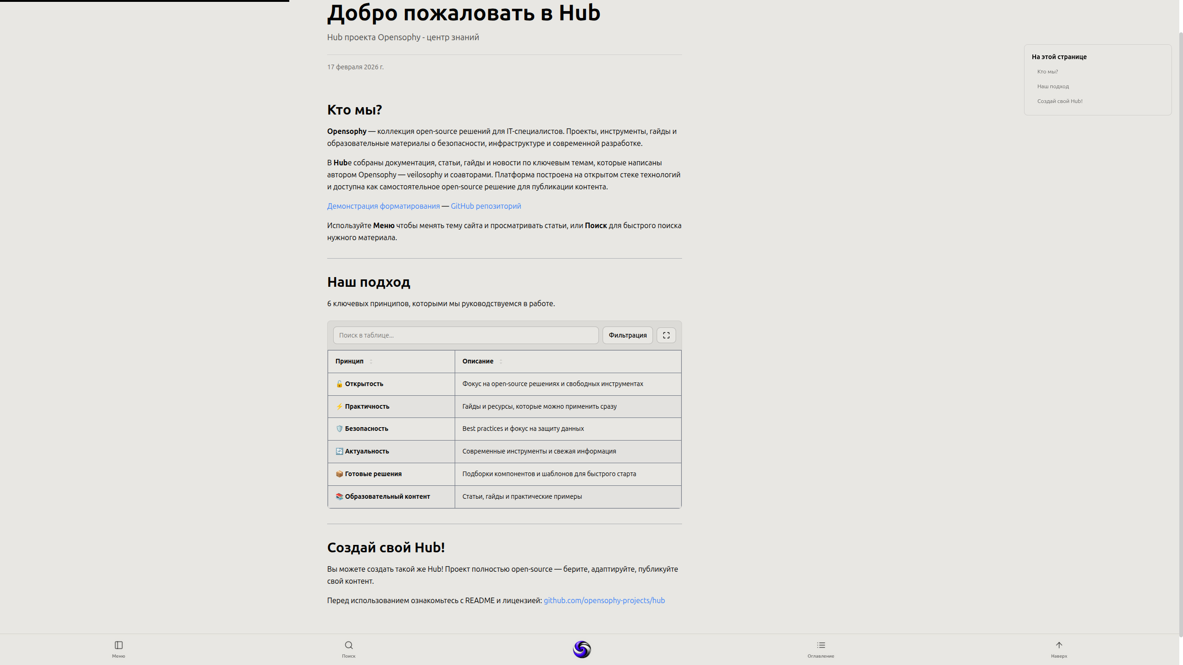Open the GitHub репозиторий link
This screenshot has width=1183, height=665.
click(485, 206)
